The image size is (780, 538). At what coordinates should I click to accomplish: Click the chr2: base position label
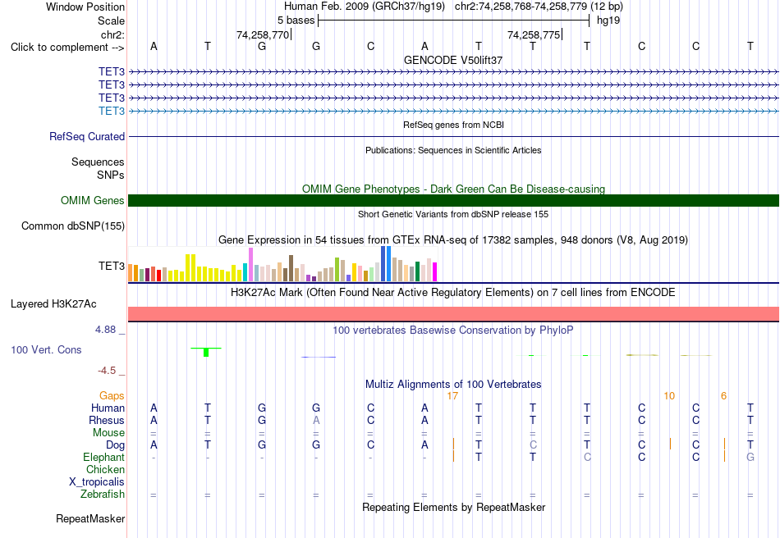click(x=112, y=34)
